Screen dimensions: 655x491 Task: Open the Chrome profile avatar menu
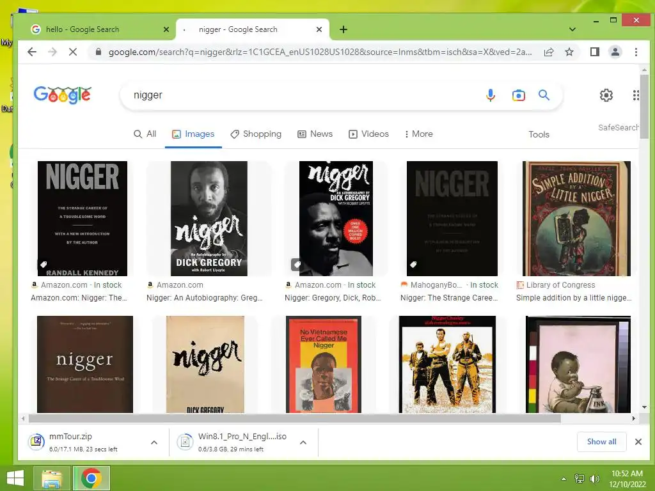tap(615, 52)
